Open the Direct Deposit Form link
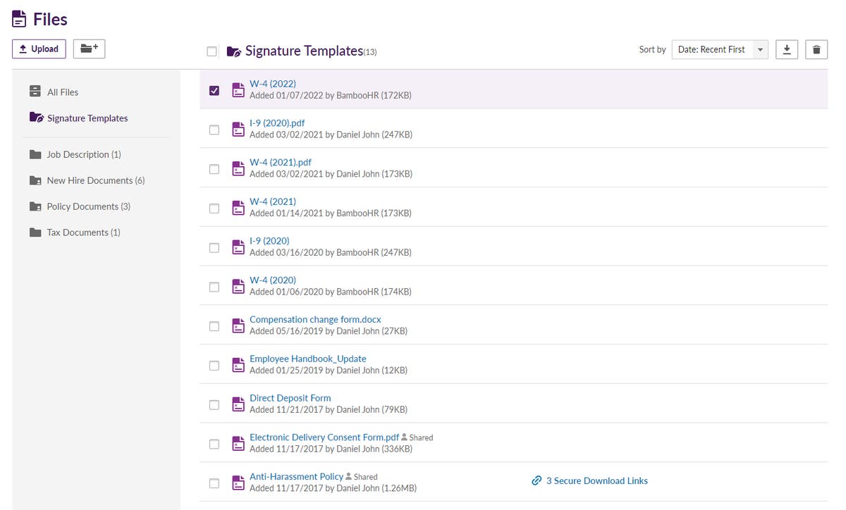 coord(290,398)
